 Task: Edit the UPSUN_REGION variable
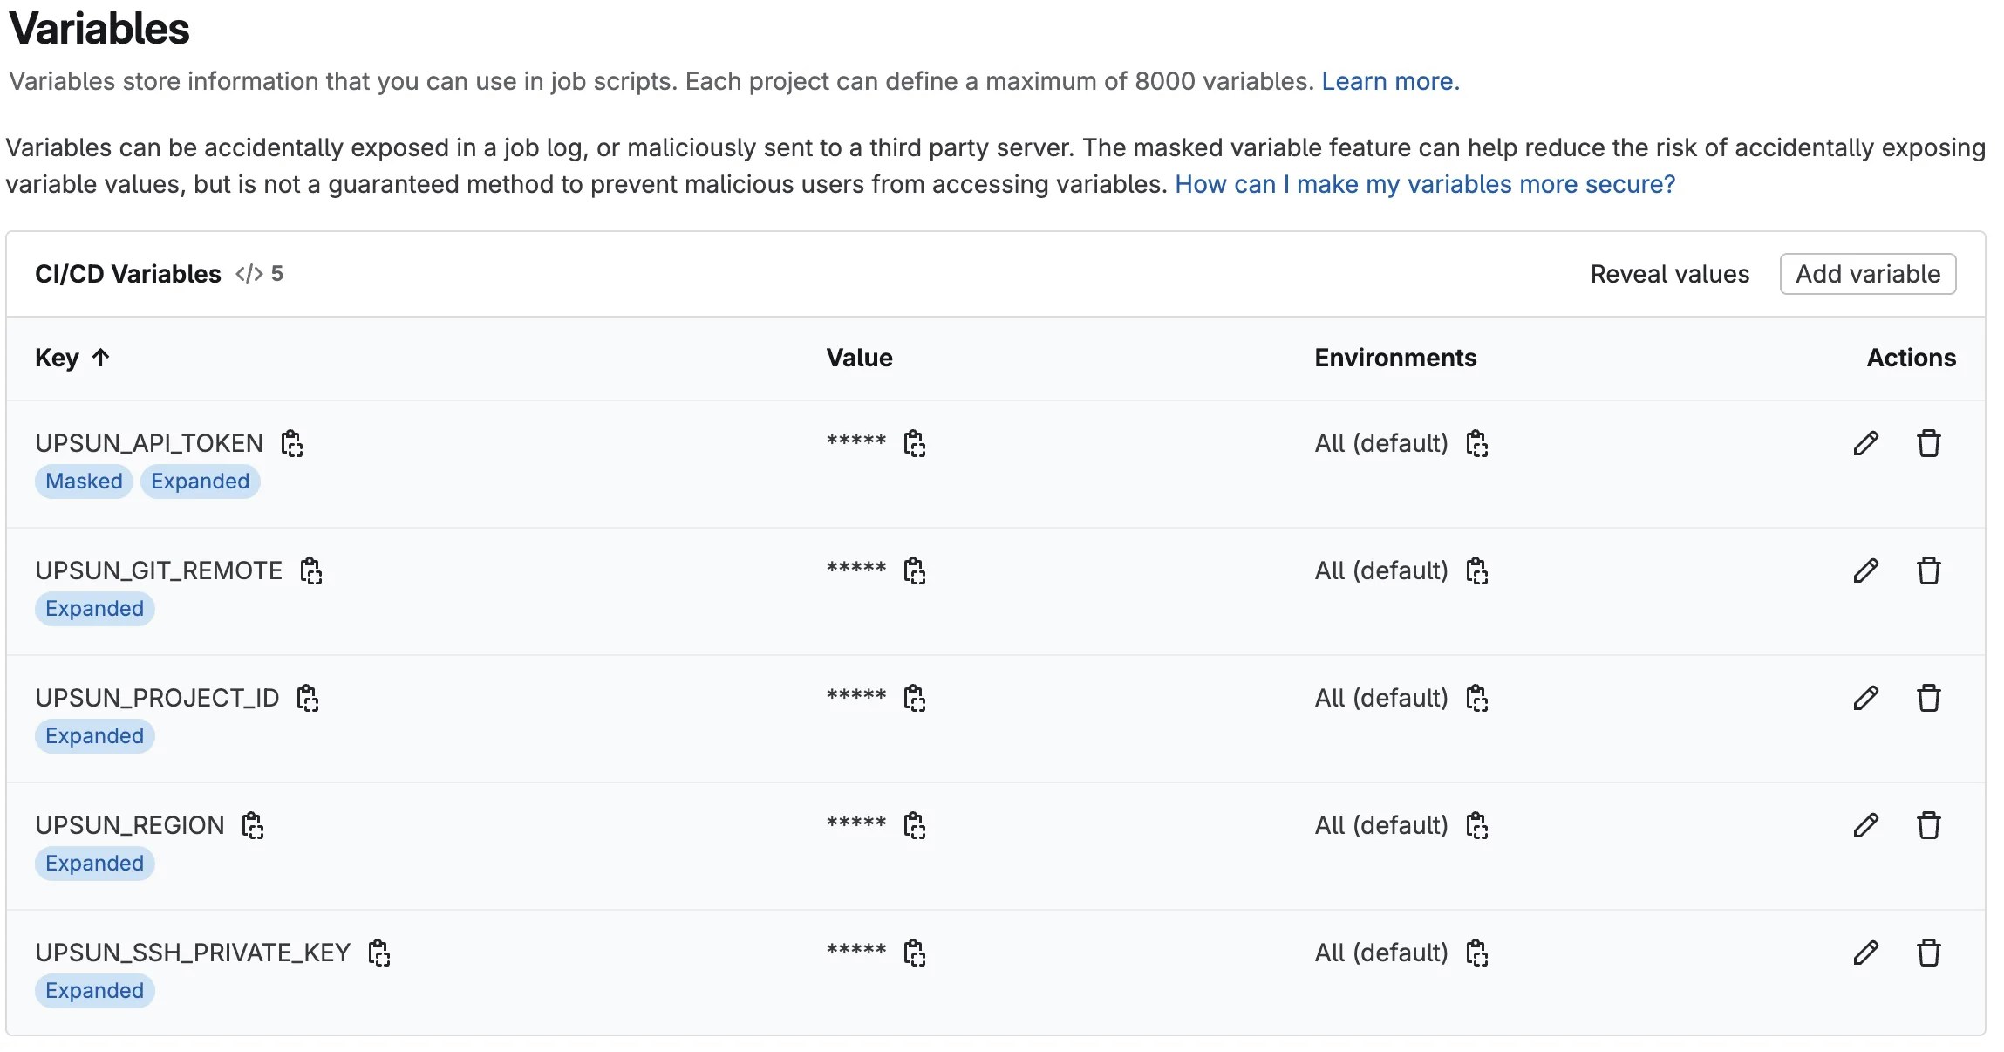(1865, 824)
